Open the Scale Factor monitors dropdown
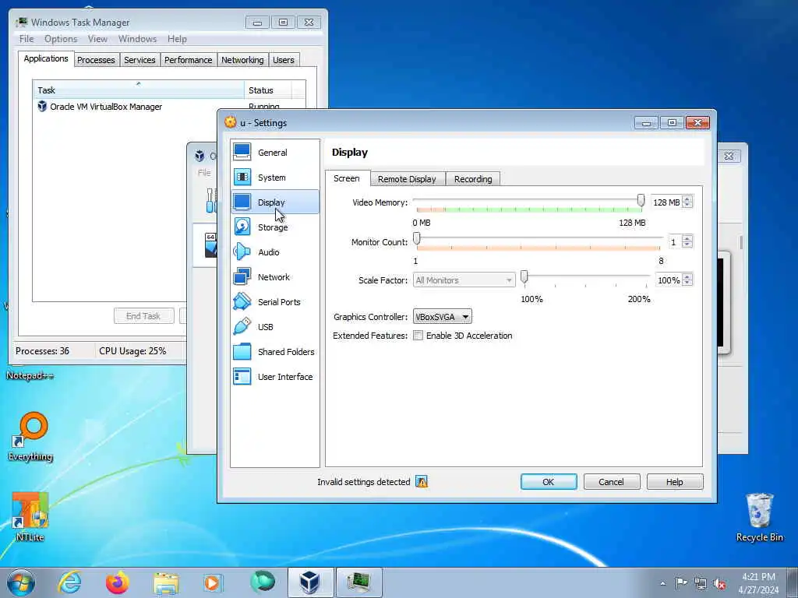Viewport: 798px width, 598px height. [464, 280]
